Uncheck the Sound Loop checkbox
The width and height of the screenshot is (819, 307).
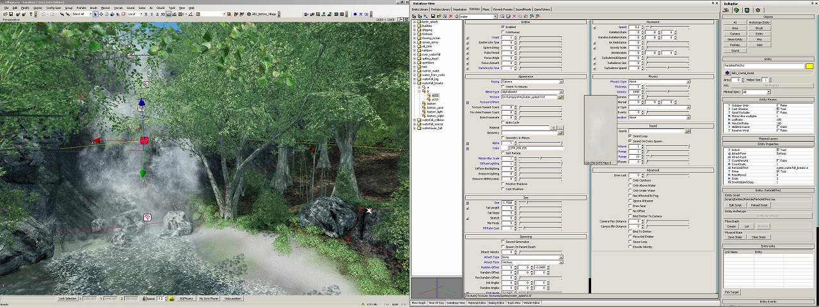point(630,136)
